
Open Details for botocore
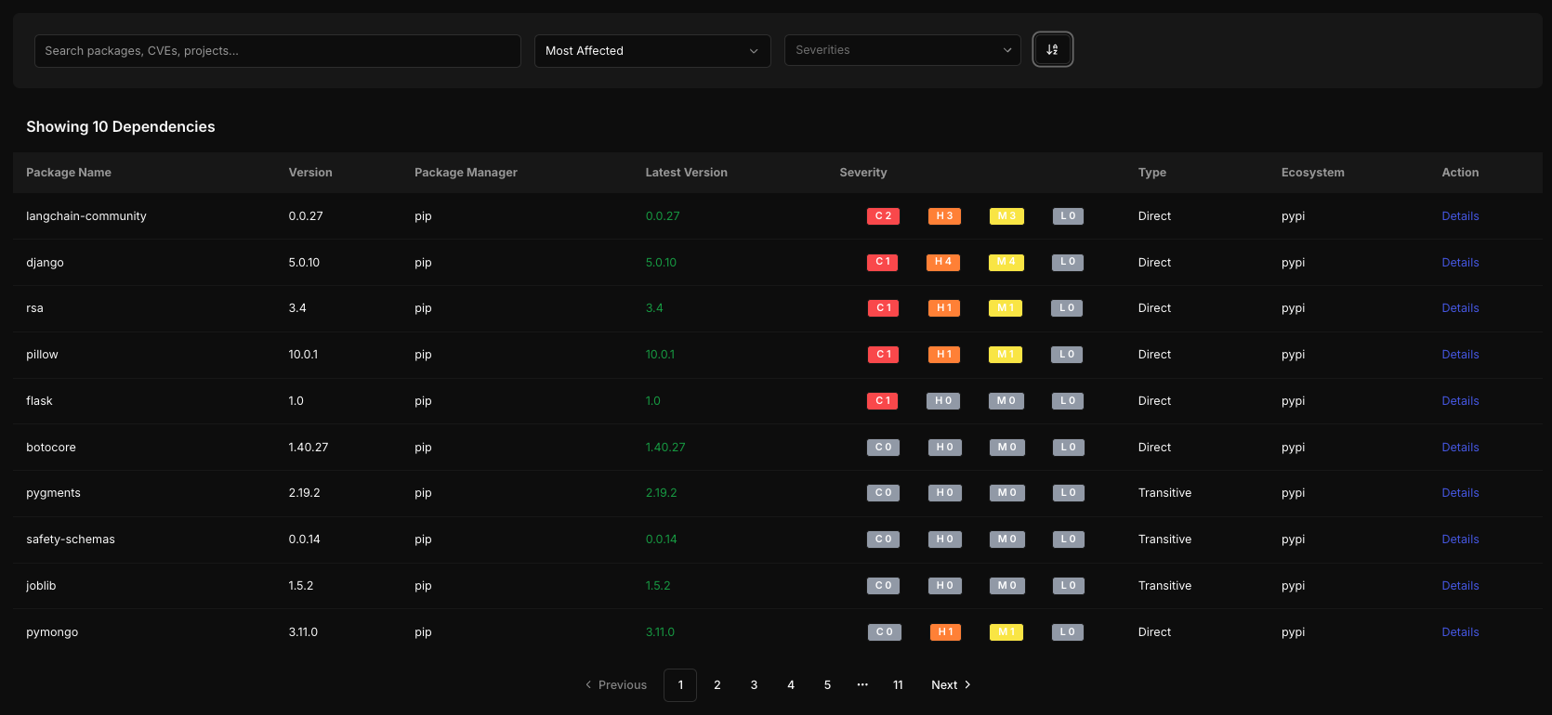click(1460, 448)
